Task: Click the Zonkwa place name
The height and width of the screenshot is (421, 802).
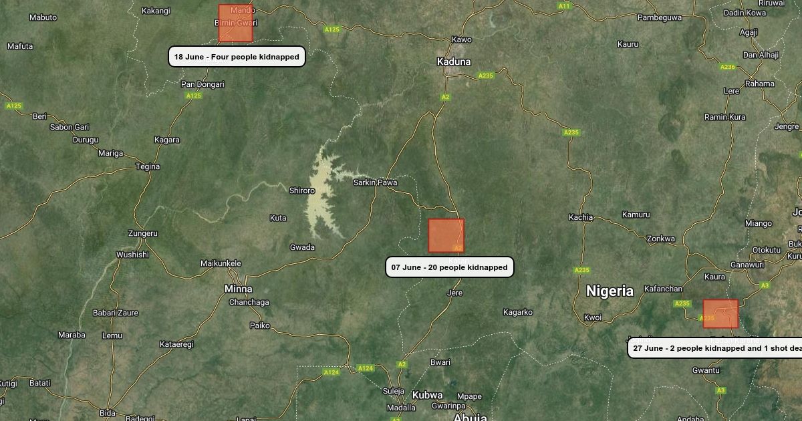Action: pos(661,239)
